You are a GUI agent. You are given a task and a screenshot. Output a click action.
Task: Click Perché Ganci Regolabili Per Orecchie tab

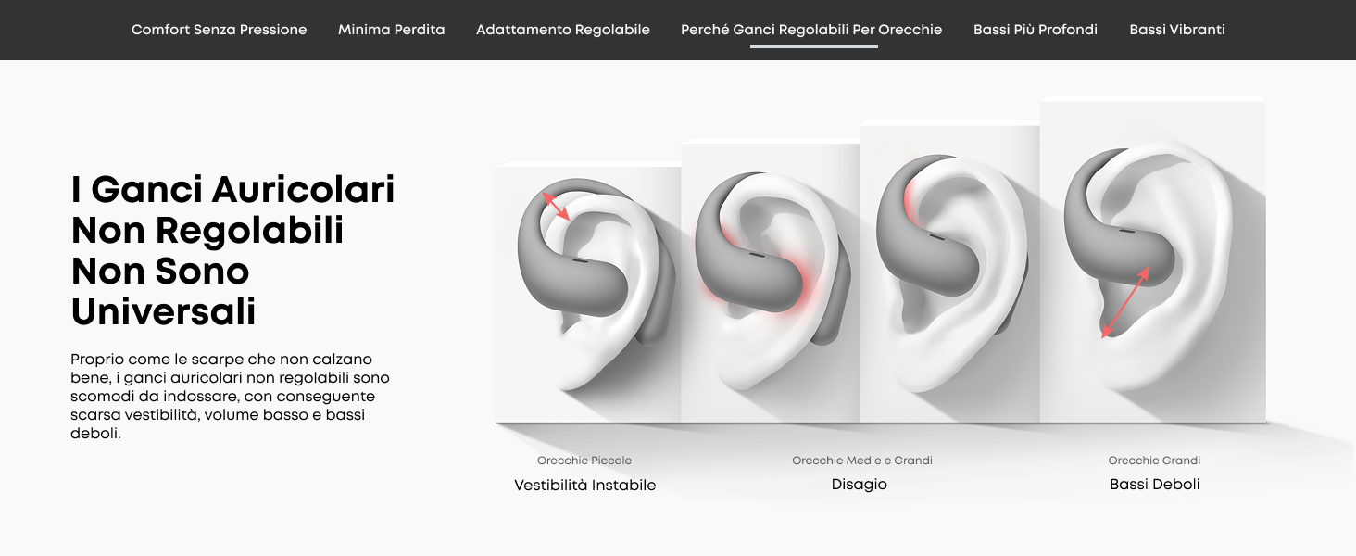tap(811, 30)
